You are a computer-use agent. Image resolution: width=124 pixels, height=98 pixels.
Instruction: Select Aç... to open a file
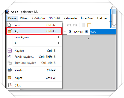pos(34,31)
